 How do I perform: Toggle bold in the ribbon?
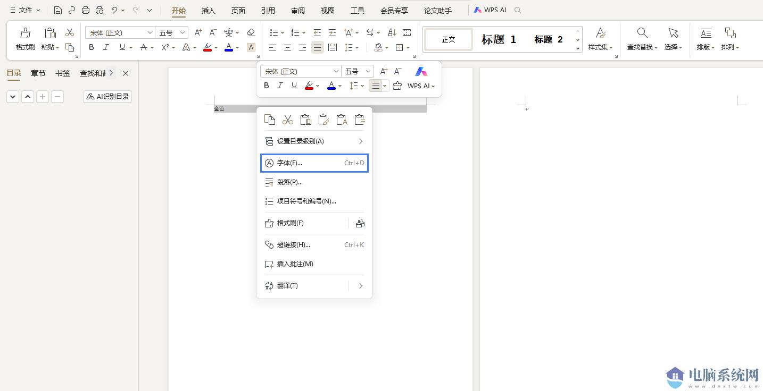92,47
